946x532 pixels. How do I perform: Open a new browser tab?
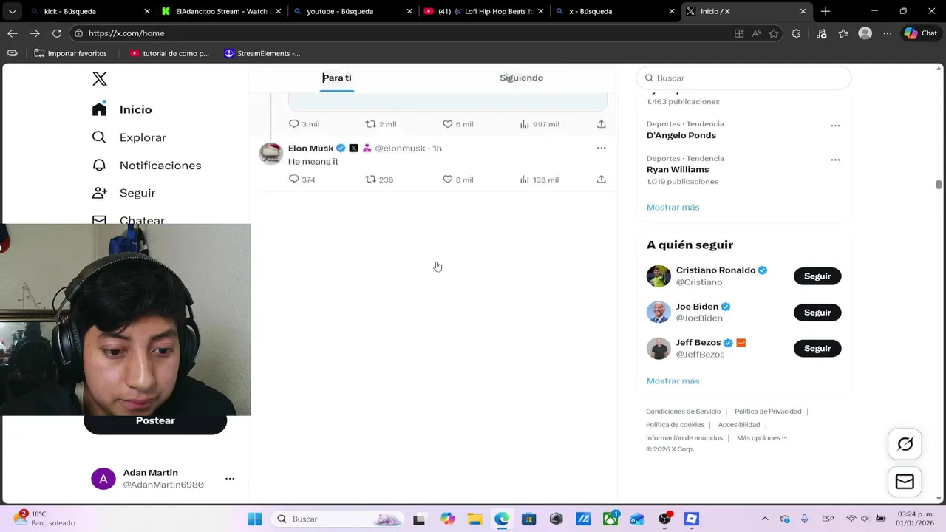826,11
